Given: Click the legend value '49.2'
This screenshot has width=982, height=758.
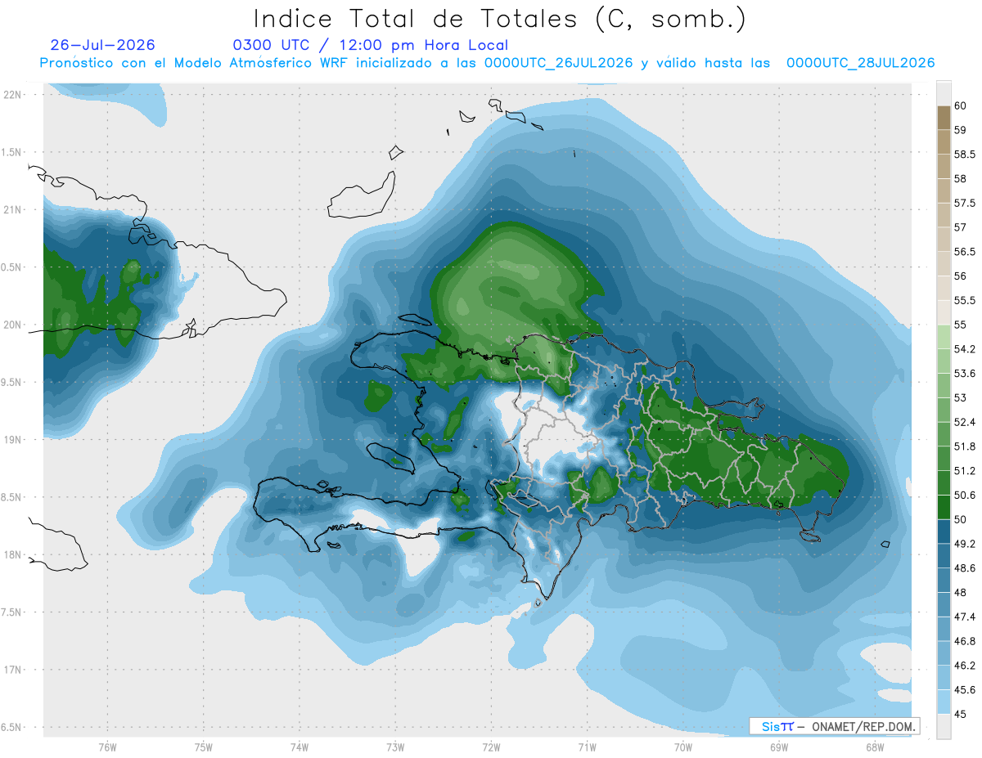Looking at the screenshot, I should (x=965, y=544).
